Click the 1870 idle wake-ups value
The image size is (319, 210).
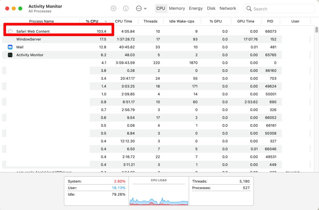(193, 63)
